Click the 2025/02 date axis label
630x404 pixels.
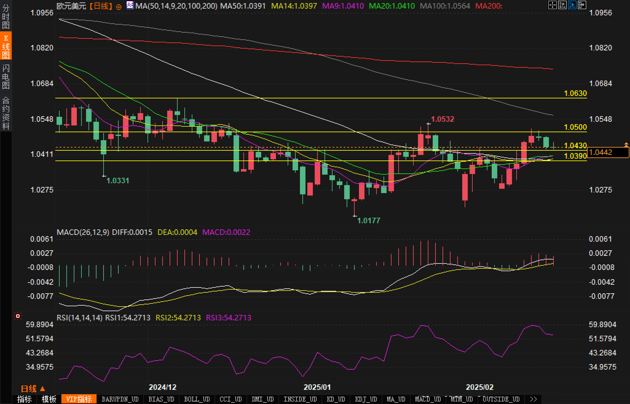point(480,387)
